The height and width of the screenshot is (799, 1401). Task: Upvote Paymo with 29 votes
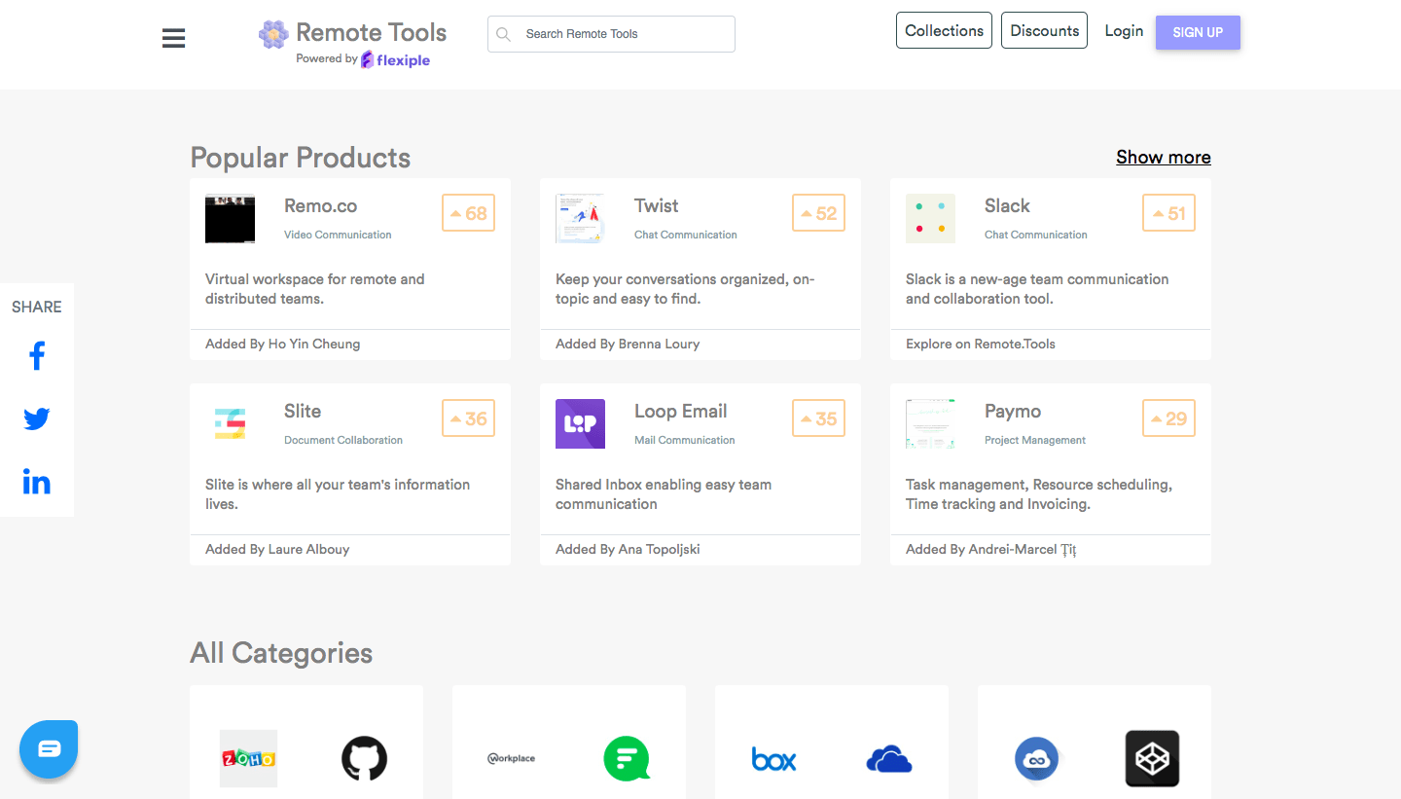pos(1168,418)
